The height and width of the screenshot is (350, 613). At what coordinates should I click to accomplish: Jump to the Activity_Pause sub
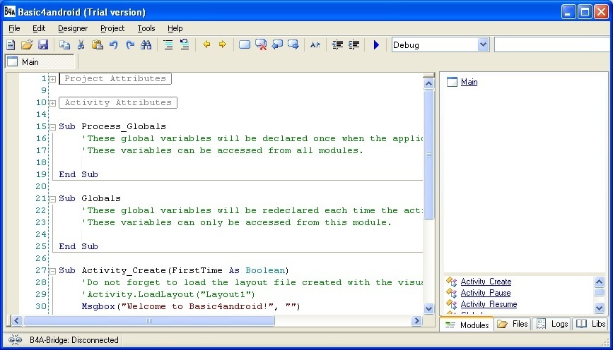click(486, 293)
